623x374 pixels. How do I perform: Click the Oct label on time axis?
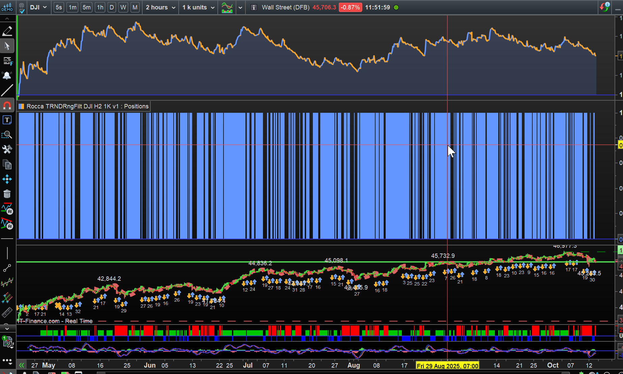tap(553, 365)
